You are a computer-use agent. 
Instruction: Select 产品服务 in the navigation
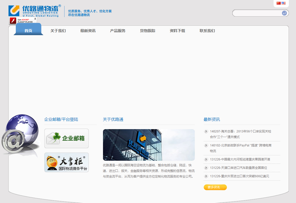point(118,31)
